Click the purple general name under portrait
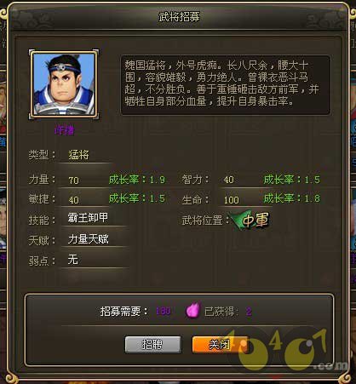The image size is (356, 384). coord(65,130)
